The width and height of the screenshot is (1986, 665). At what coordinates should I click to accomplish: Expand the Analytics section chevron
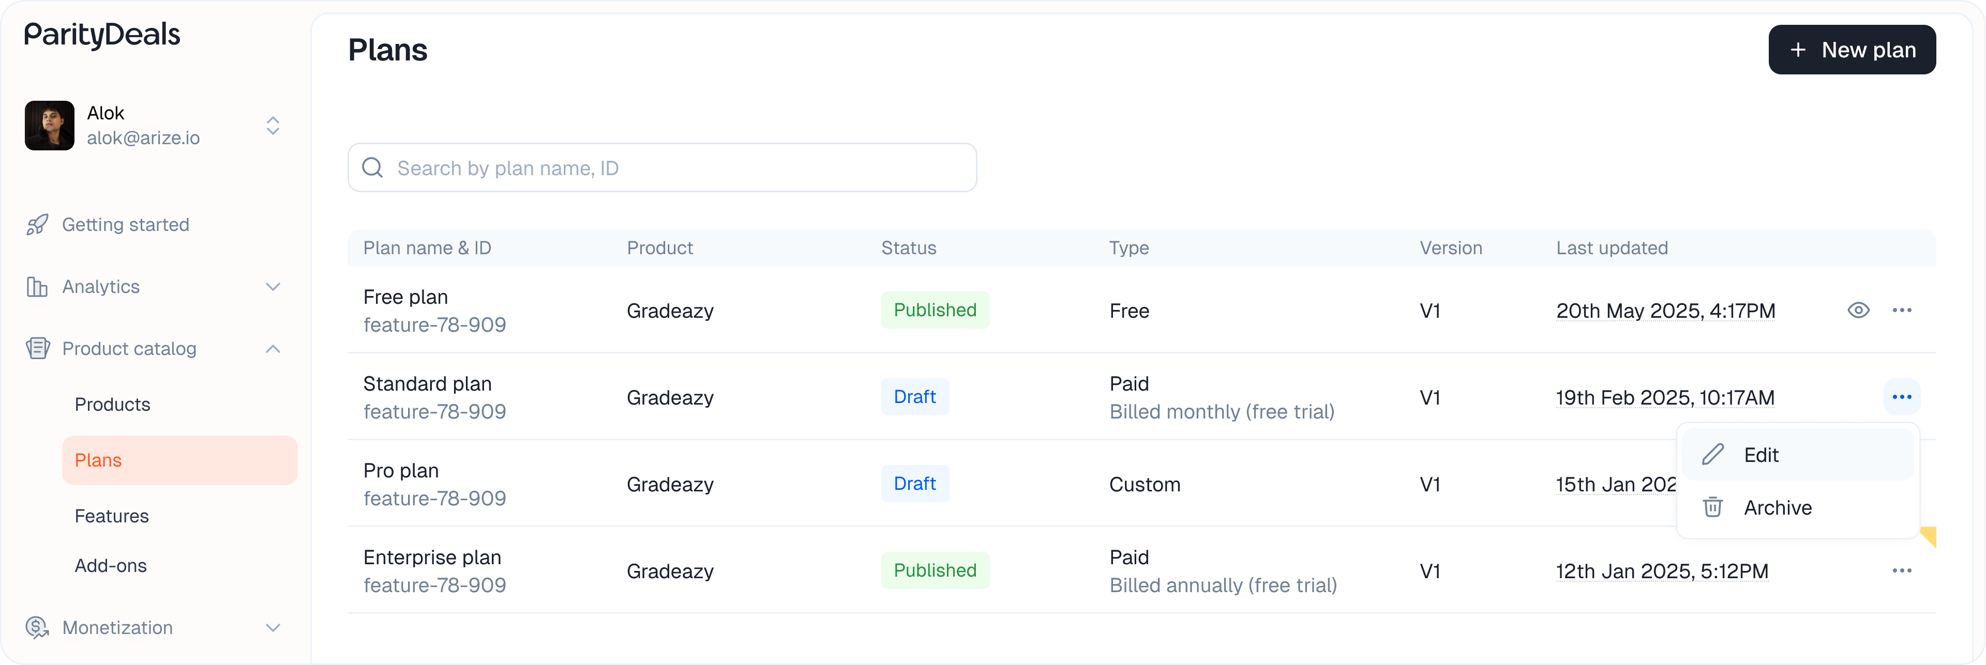click(x=273, y=287)
